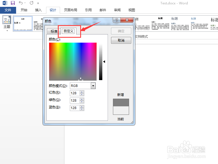Open the 文件 tab
The image size is (218, 164).
8,10
